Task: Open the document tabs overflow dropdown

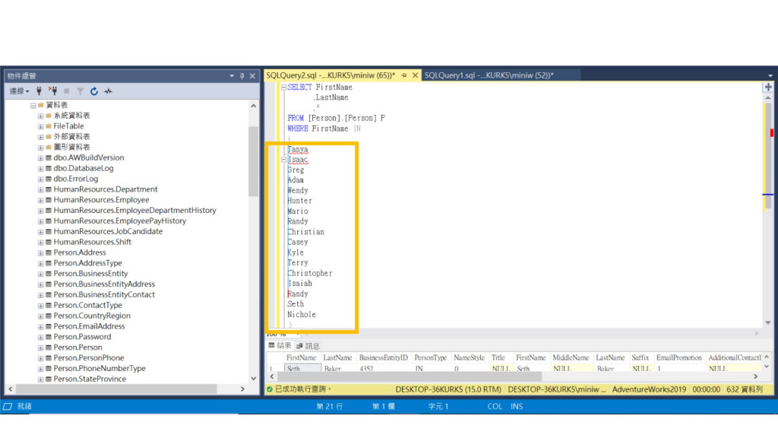Action: point(770,75)
